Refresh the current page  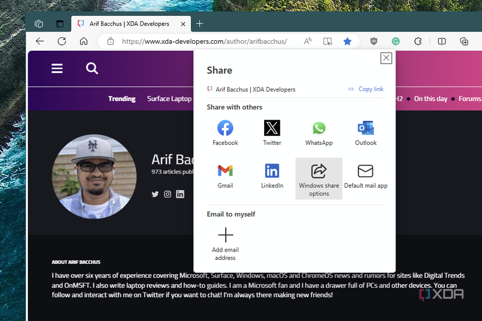62,41
